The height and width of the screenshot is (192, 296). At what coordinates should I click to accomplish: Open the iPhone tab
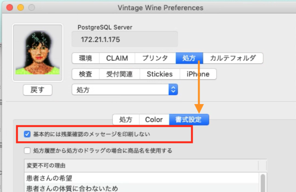198,74
